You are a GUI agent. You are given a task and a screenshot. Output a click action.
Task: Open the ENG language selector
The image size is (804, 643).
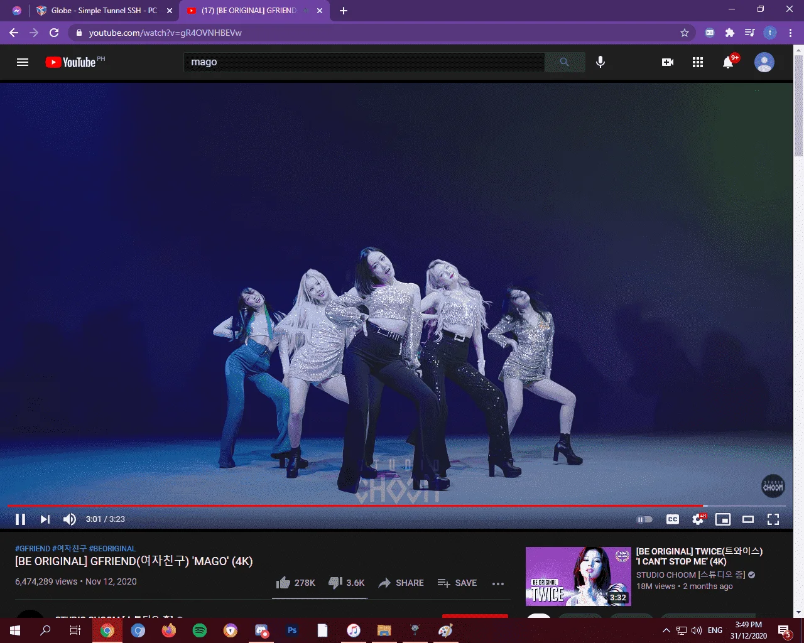coord(715,630)
